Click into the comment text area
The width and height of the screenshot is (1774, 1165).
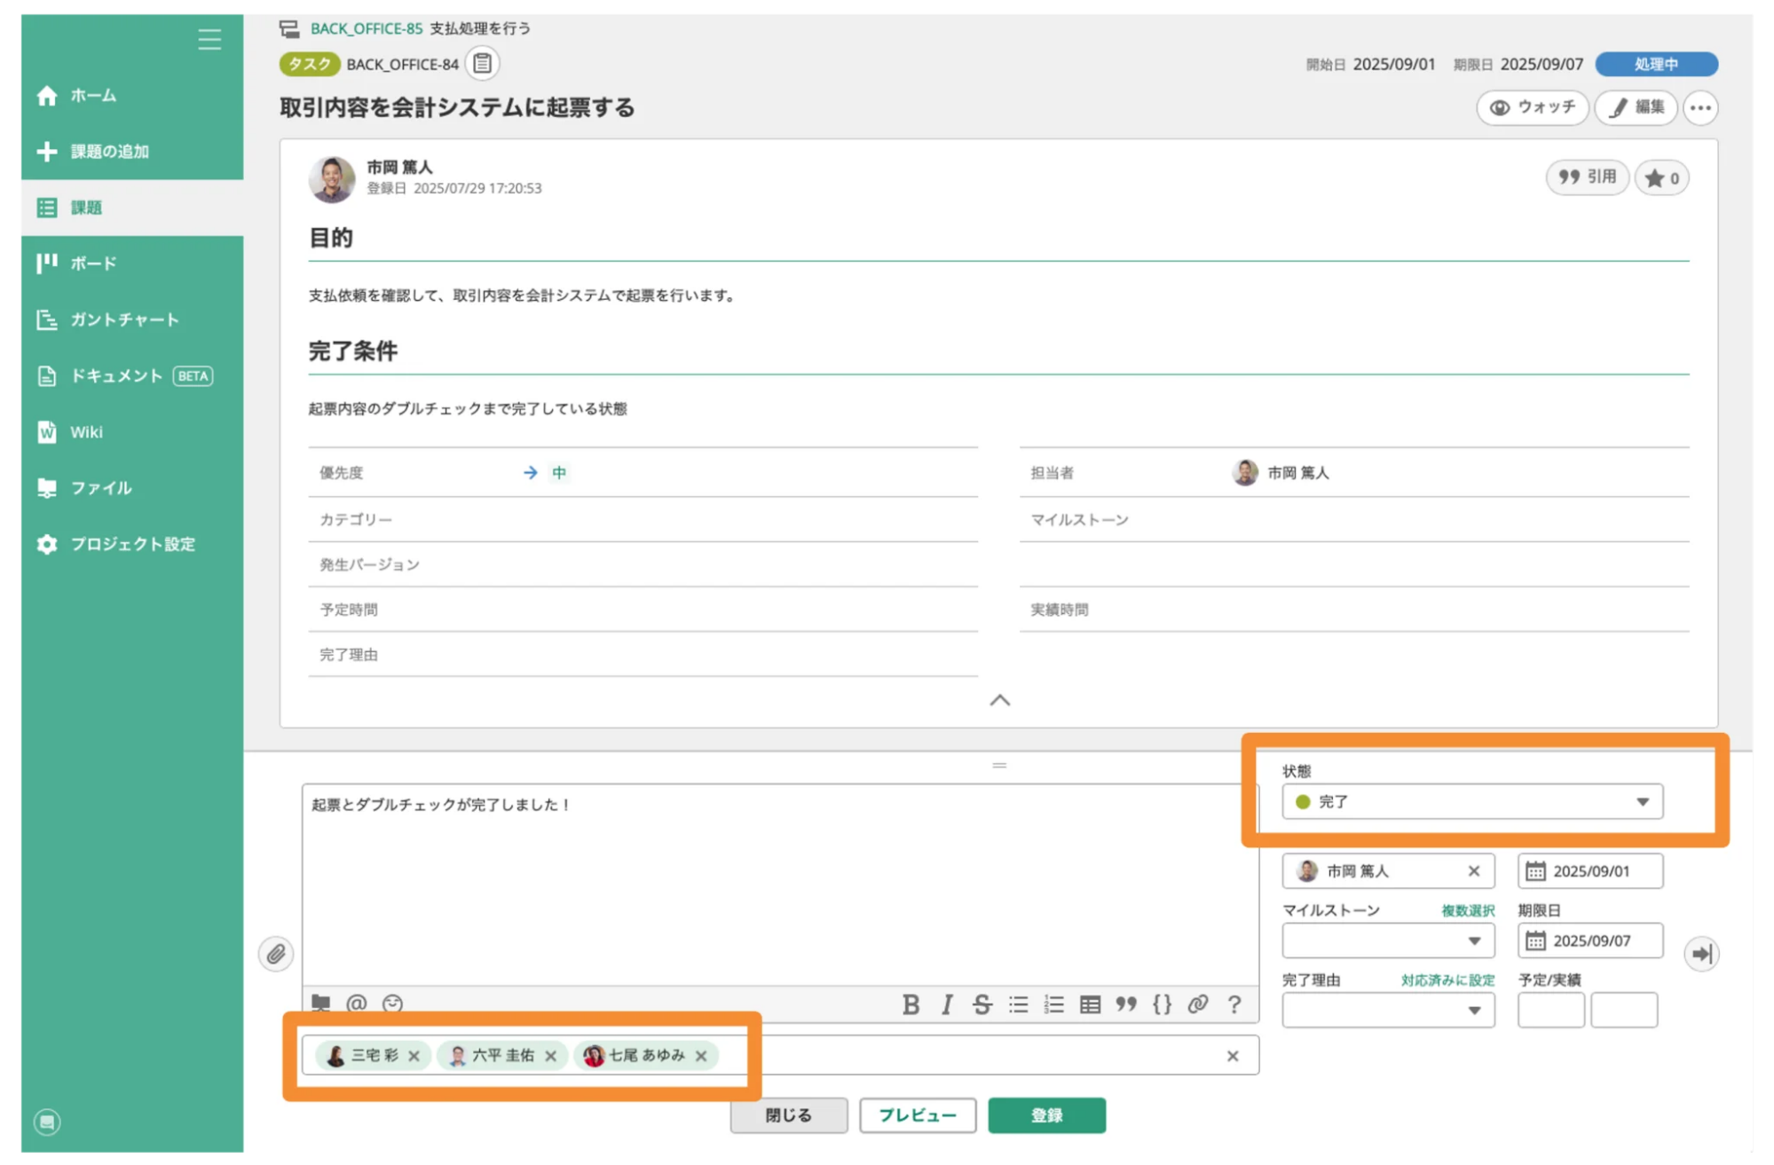point(780,886)
